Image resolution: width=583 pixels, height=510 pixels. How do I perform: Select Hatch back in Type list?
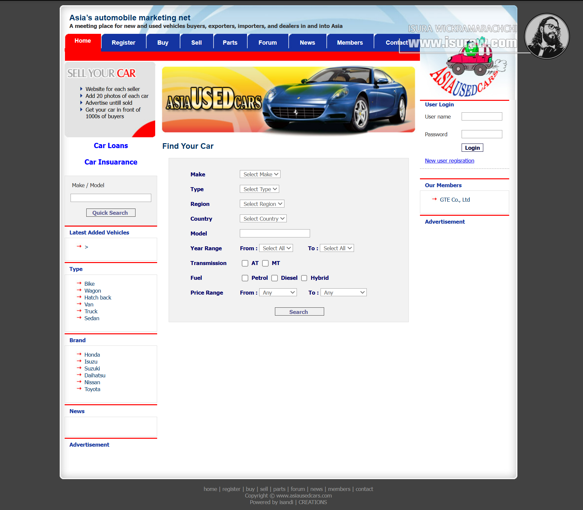98,298
